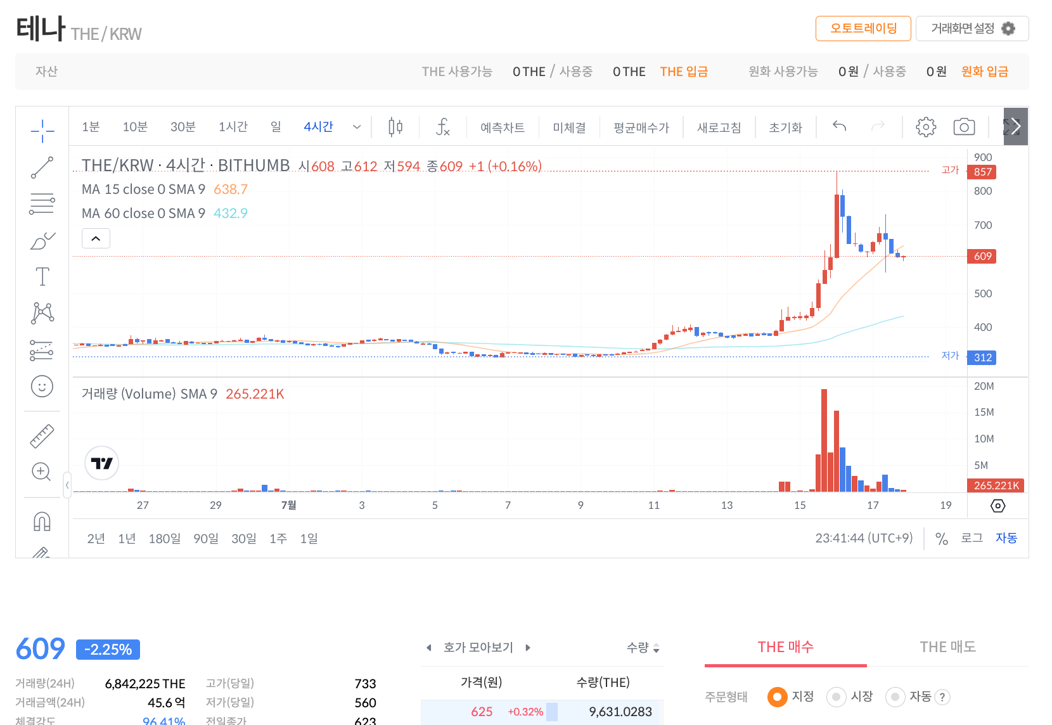Viewport: 1052px width, 725px height.
Task: Select the text annotation tool
Action: point(42,276)
